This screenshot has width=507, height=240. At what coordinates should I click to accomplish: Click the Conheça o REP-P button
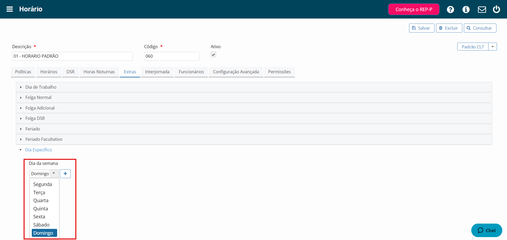pyautogui.click(x=414, y=9)
